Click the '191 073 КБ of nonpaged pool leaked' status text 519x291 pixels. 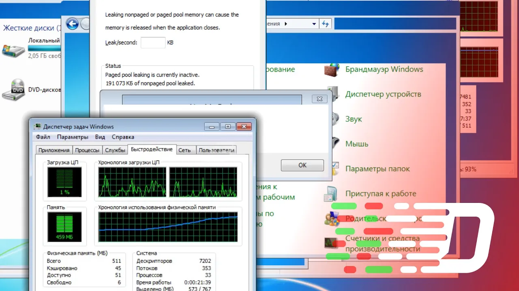click(150, 83)
